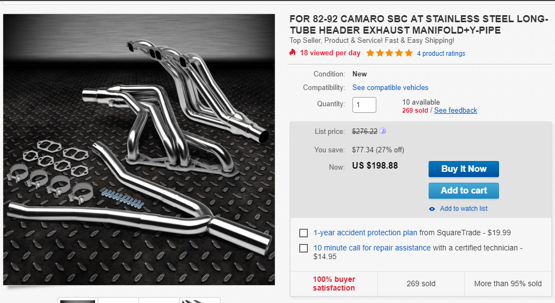Enlarge the main exhaust header product photo
This screenshot has height=303, width=555.
(x=139, y=149)
